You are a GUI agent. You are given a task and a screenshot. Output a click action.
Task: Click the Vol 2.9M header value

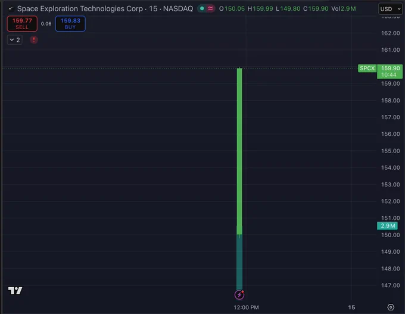344,9
